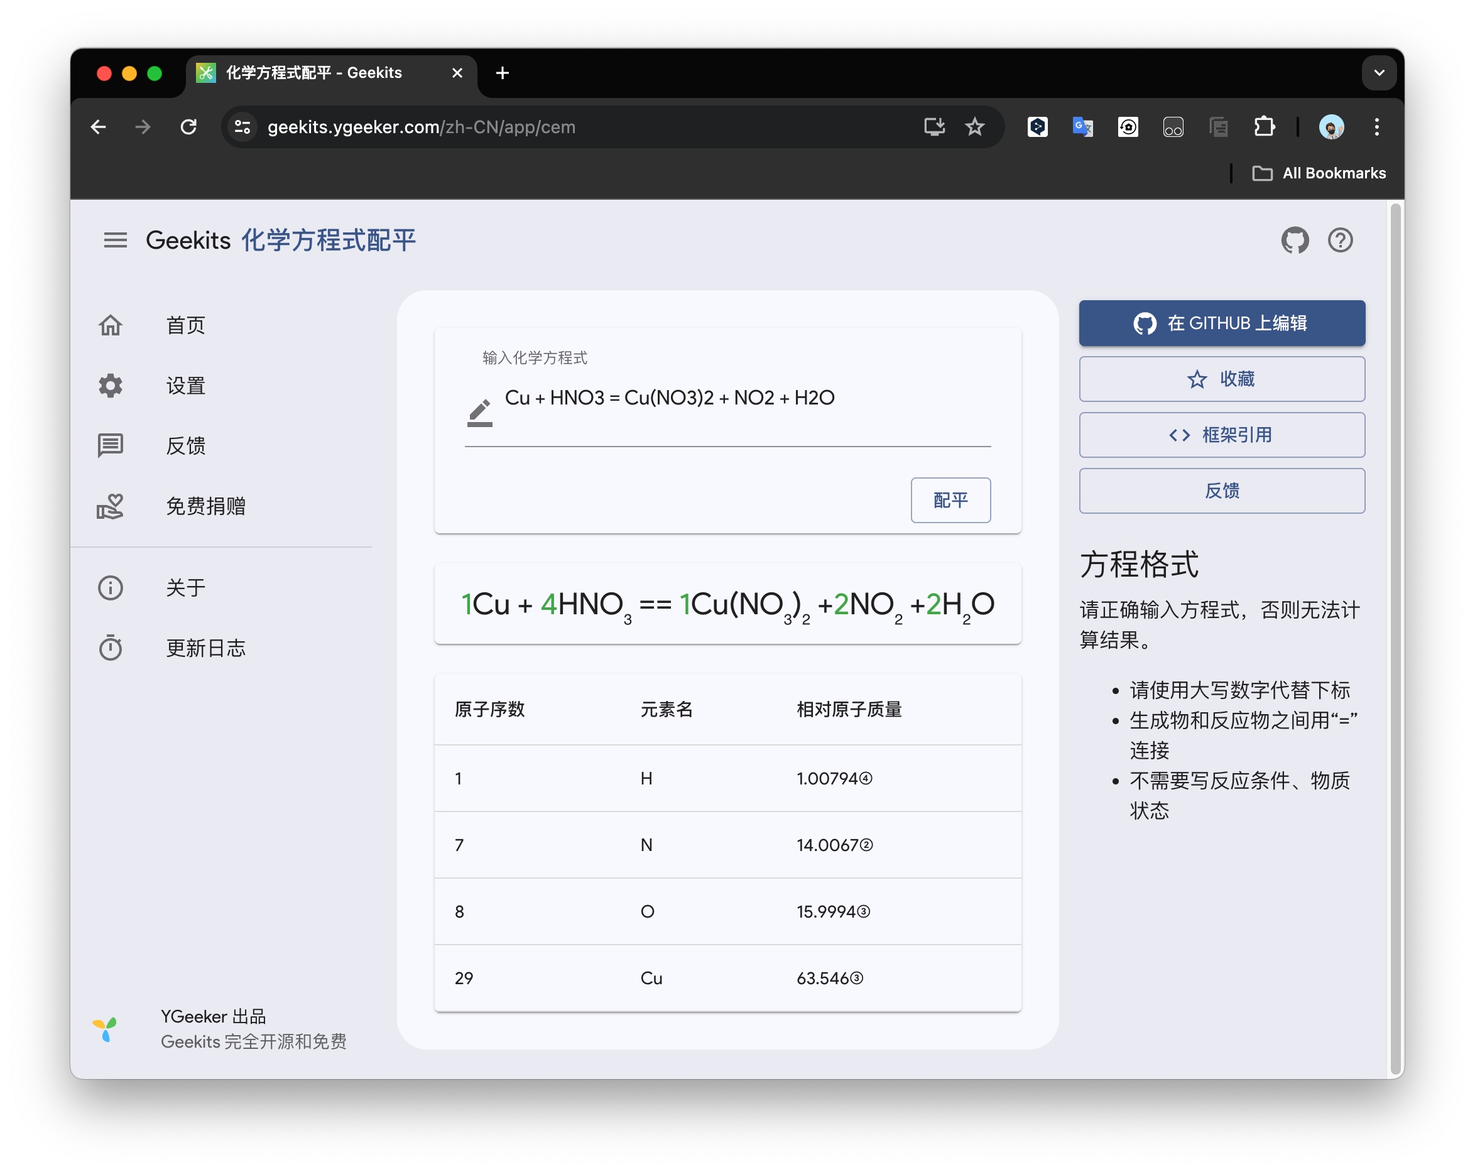
Task: Click the 免费捐赠 donate hand icon
Action: click(x=110, y=506)
